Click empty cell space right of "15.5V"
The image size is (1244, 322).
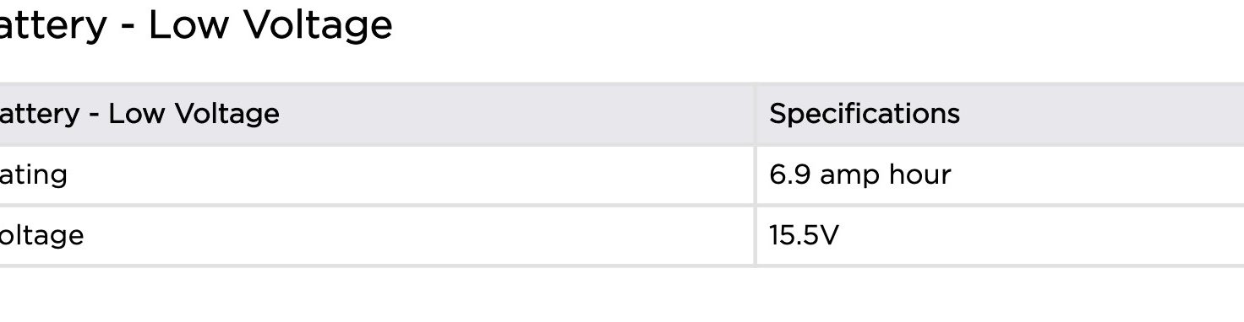coord(1039,235)
